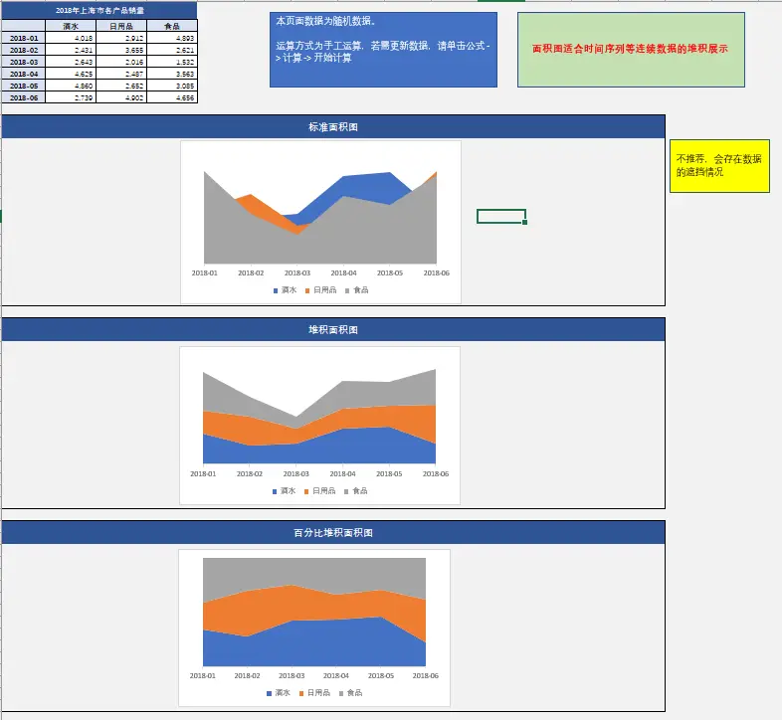Viewport: 782px width, 720px height.
Task: Click the cell with value 2,487
Action: (x=121, y=74)
